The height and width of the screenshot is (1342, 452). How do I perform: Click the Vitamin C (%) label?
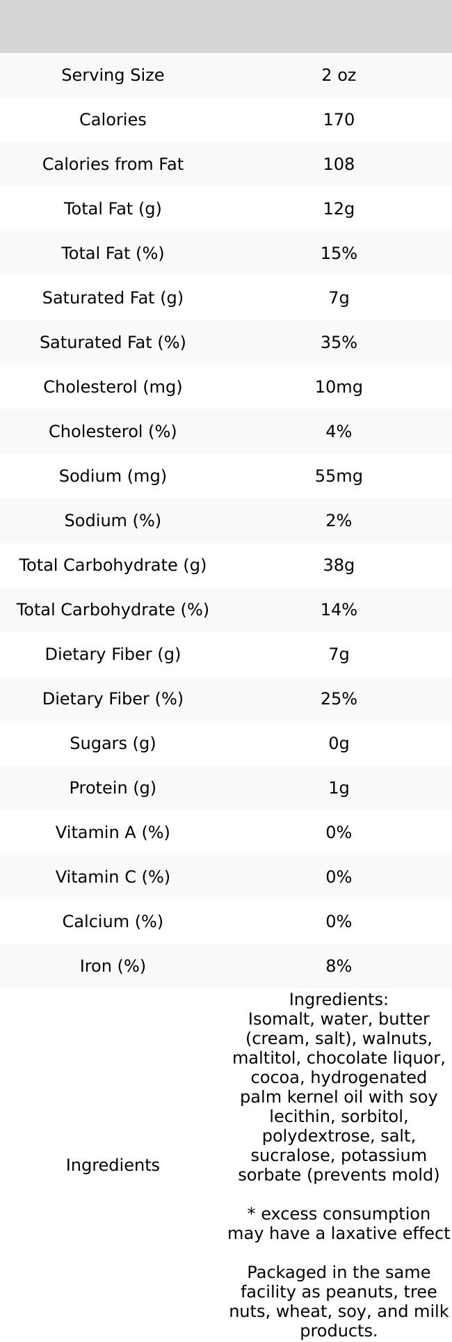pyautogui.click(x=113, y=877)
